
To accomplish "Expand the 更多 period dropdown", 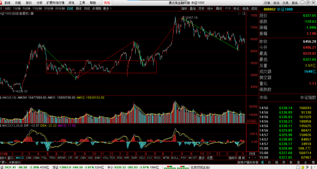I will click(x=107, y=8).
